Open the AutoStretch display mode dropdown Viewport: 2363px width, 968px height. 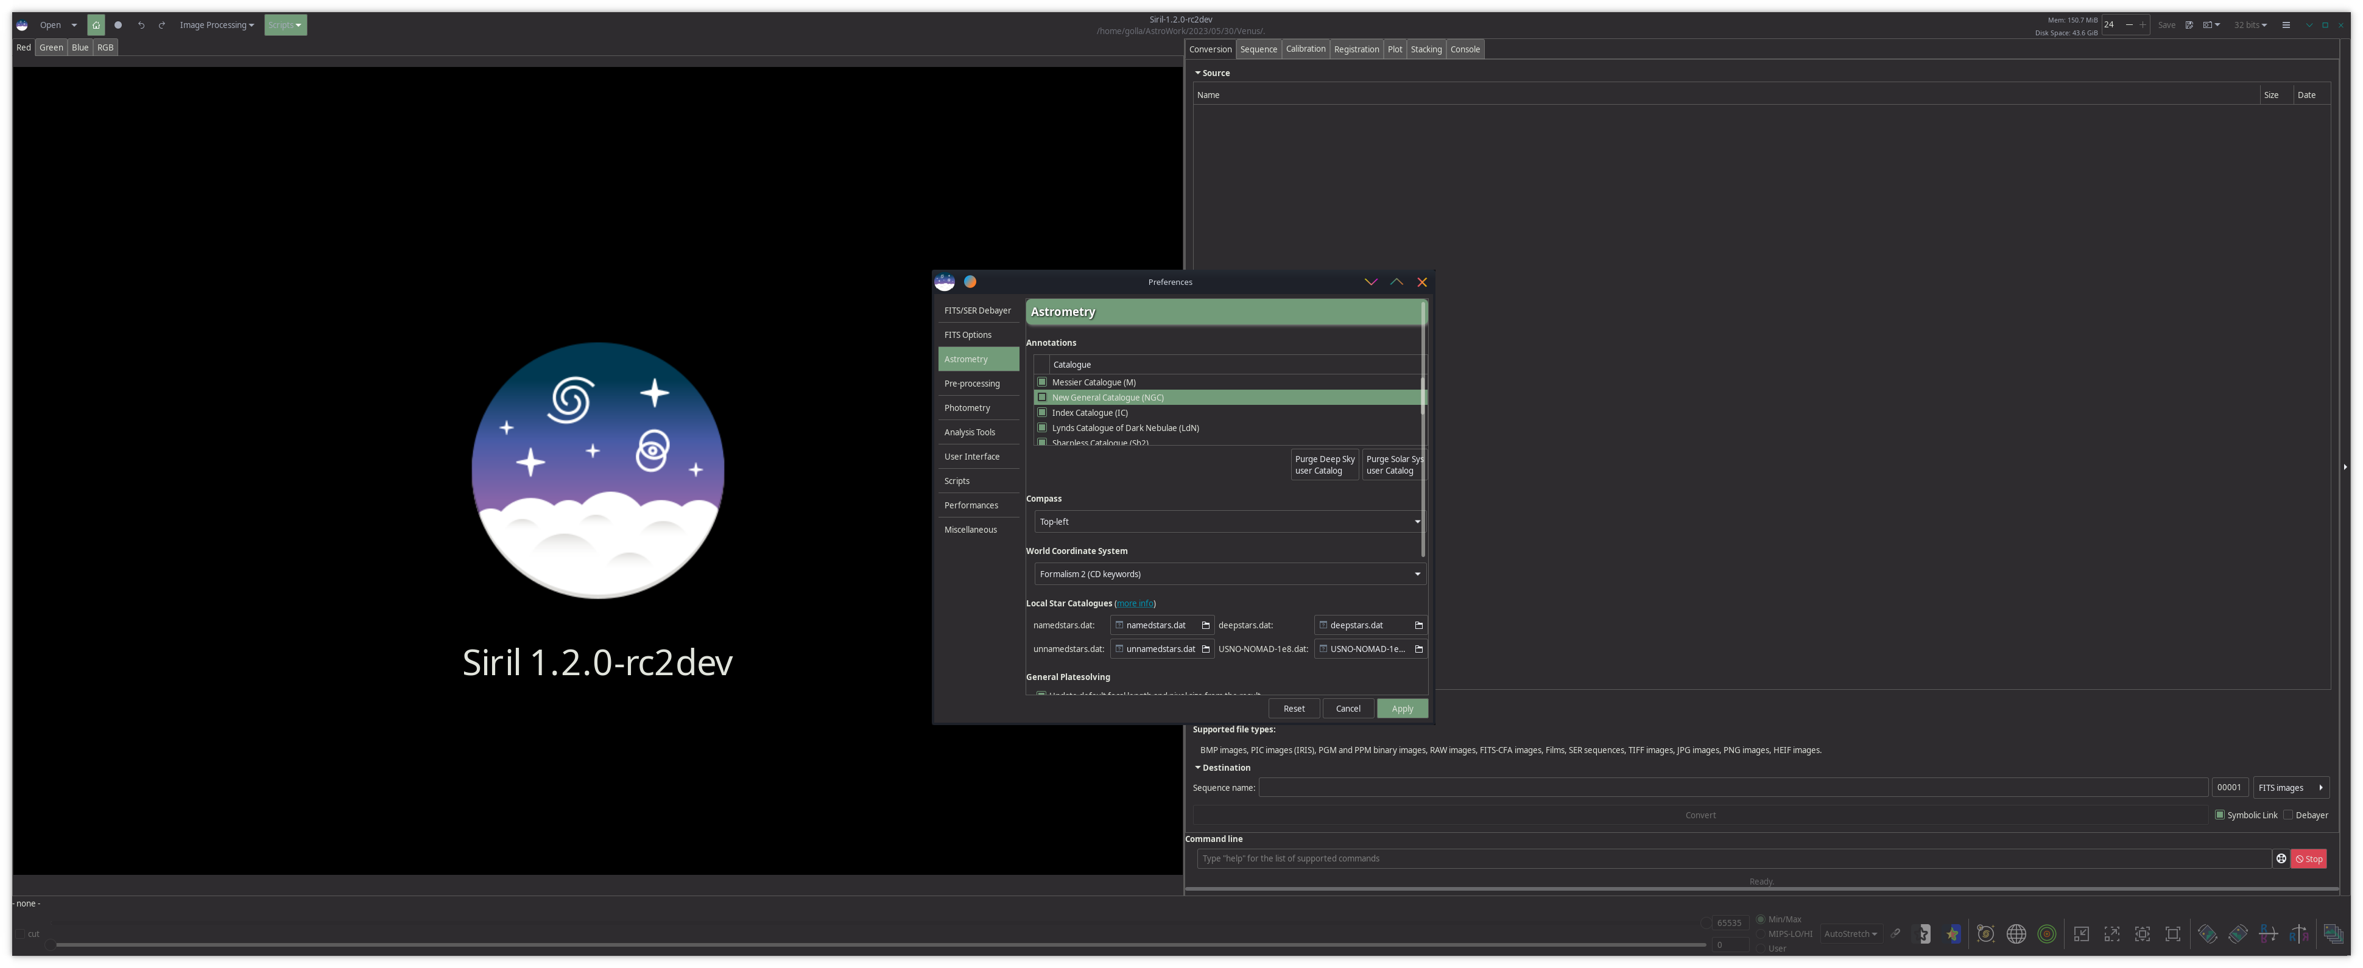pyautogui.click(x=1850, y=934)
